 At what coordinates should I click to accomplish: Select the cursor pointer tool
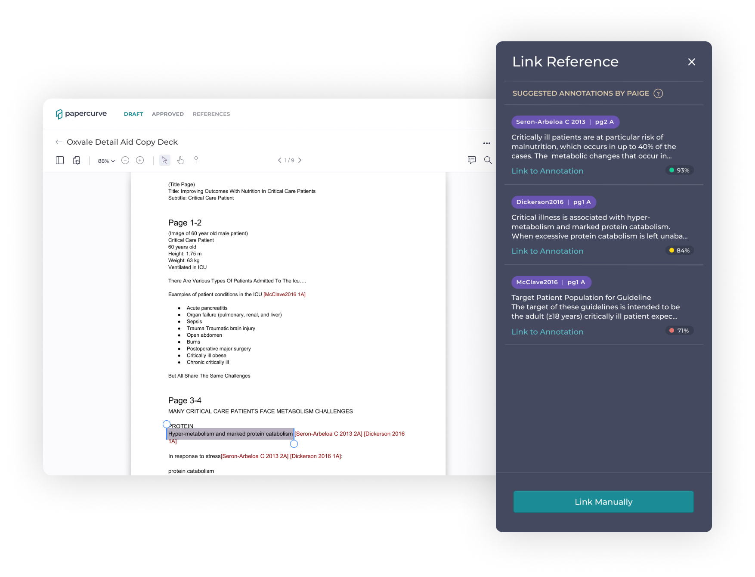[x=164, y=160]
